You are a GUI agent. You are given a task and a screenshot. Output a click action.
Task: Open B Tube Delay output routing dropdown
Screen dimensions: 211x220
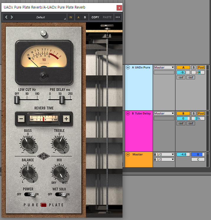(x=164, y=113)
